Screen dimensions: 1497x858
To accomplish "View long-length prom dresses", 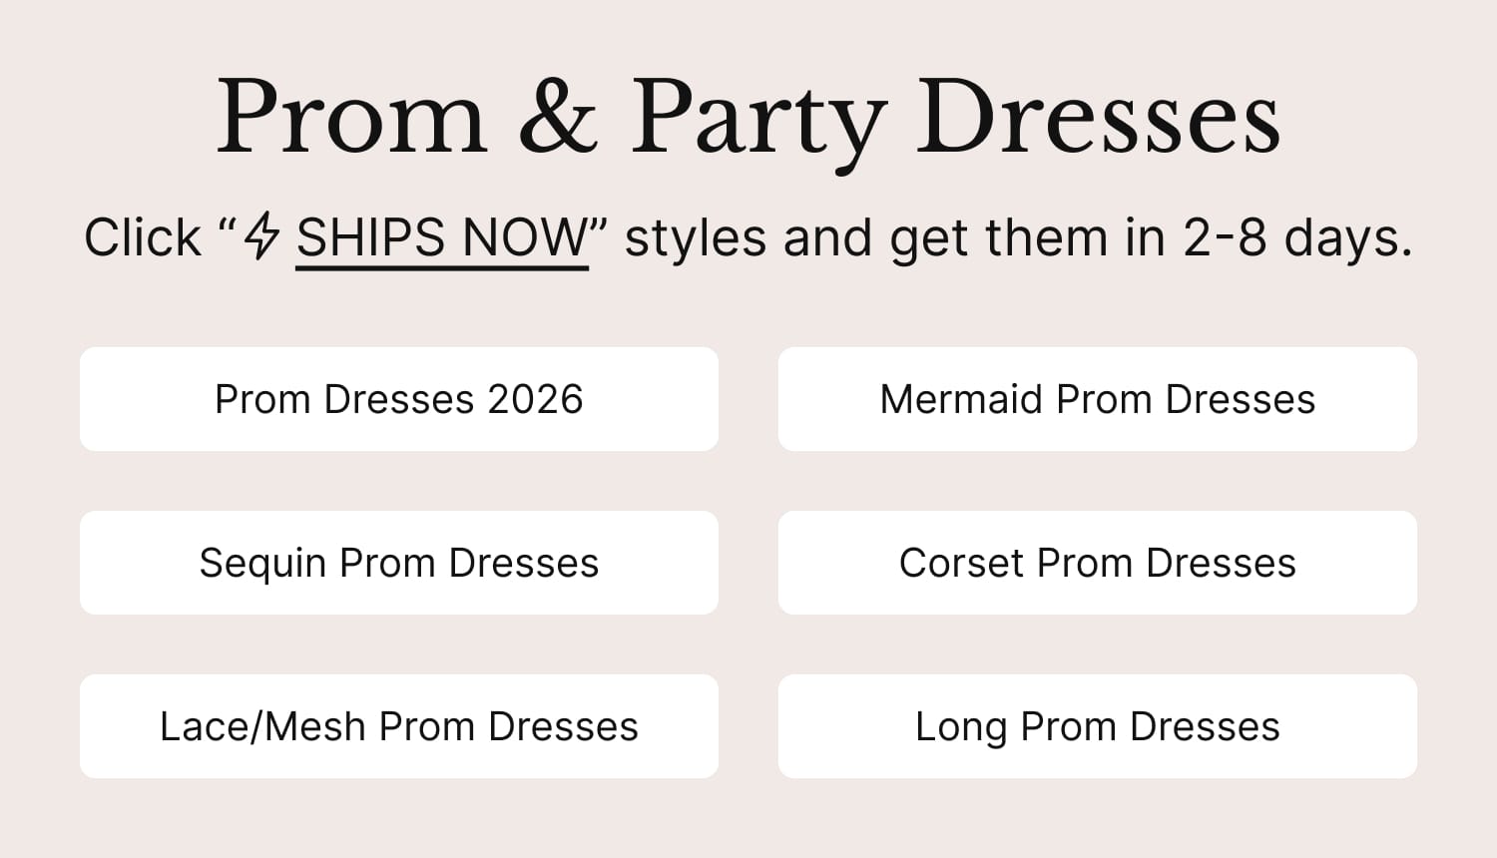I will click(1098, 726).
